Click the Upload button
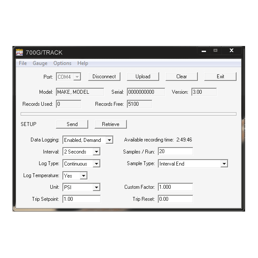Viewport: 258px width, 258px height. (143, 77)
